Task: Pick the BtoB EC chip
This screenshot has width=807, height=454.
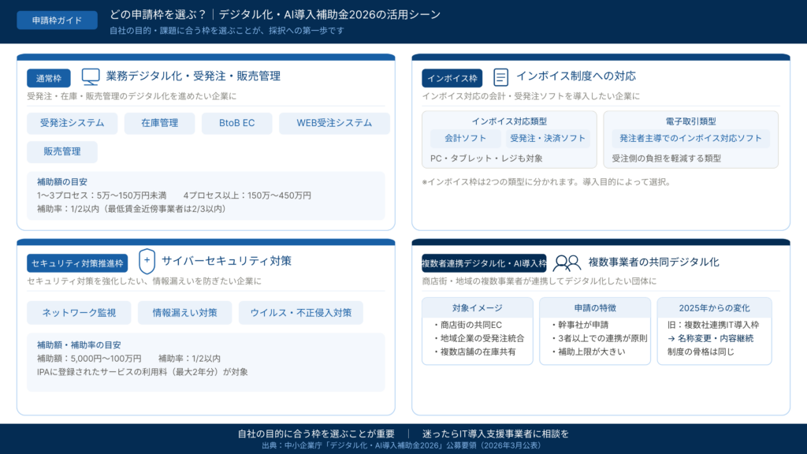Action: [236, 123]
